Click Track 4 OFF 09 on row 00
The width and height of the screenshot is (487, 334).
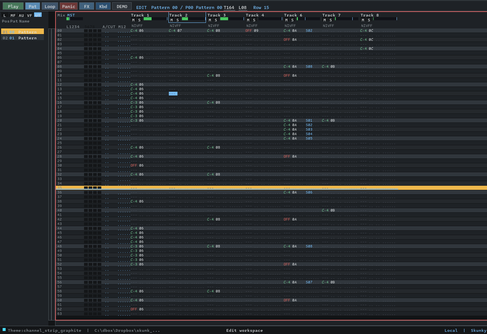click(x=252, y=31)
